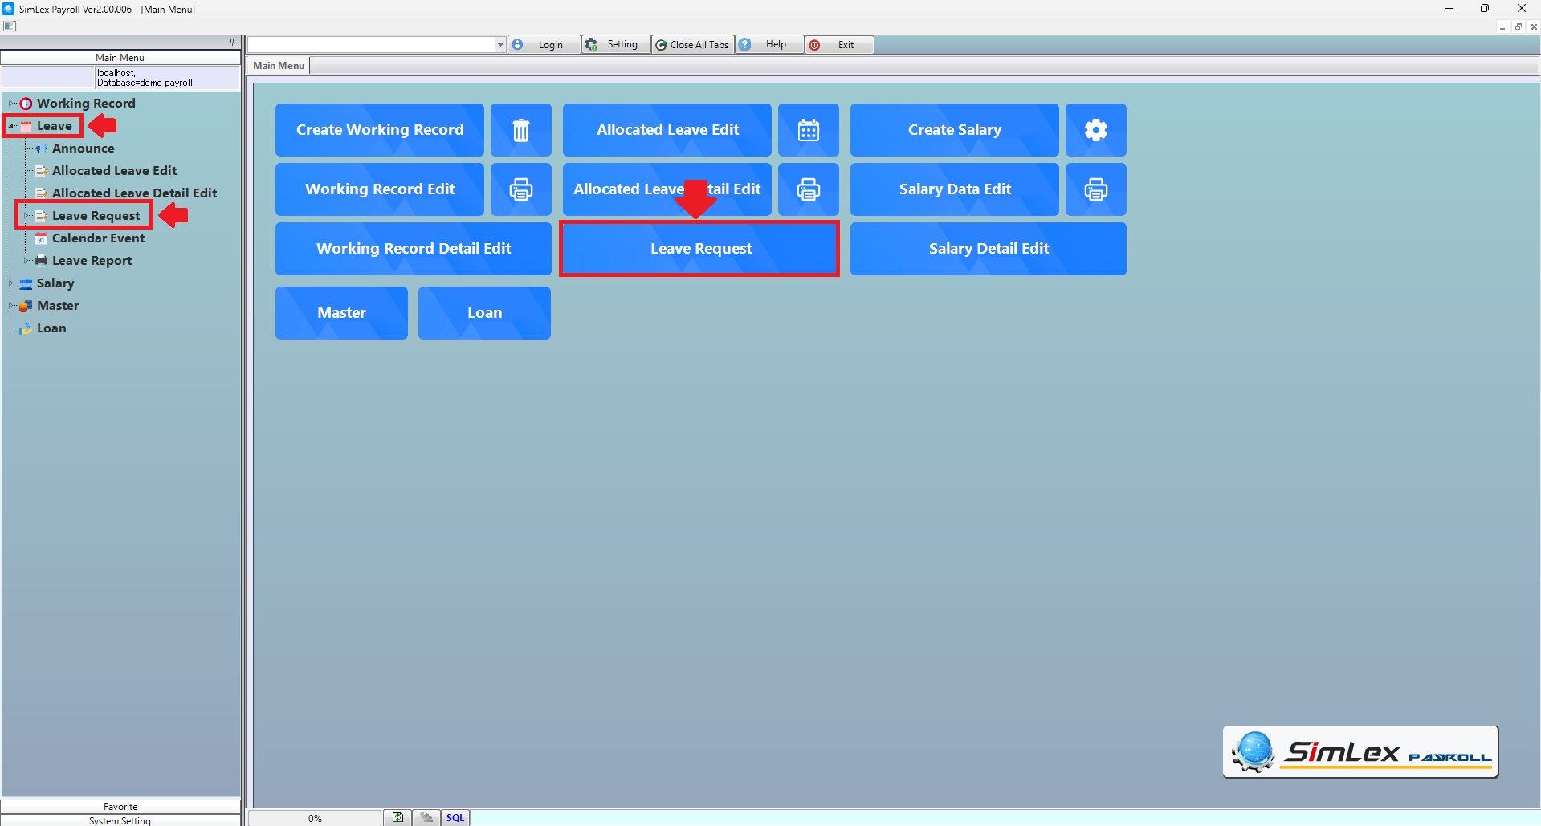
Task: Click the SQL icon in status bar
Action: point(455,818)
